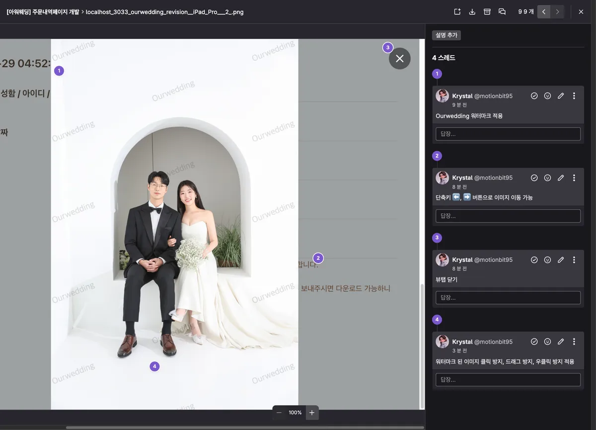Click the 설명 추가 button

tap(447, 35)
